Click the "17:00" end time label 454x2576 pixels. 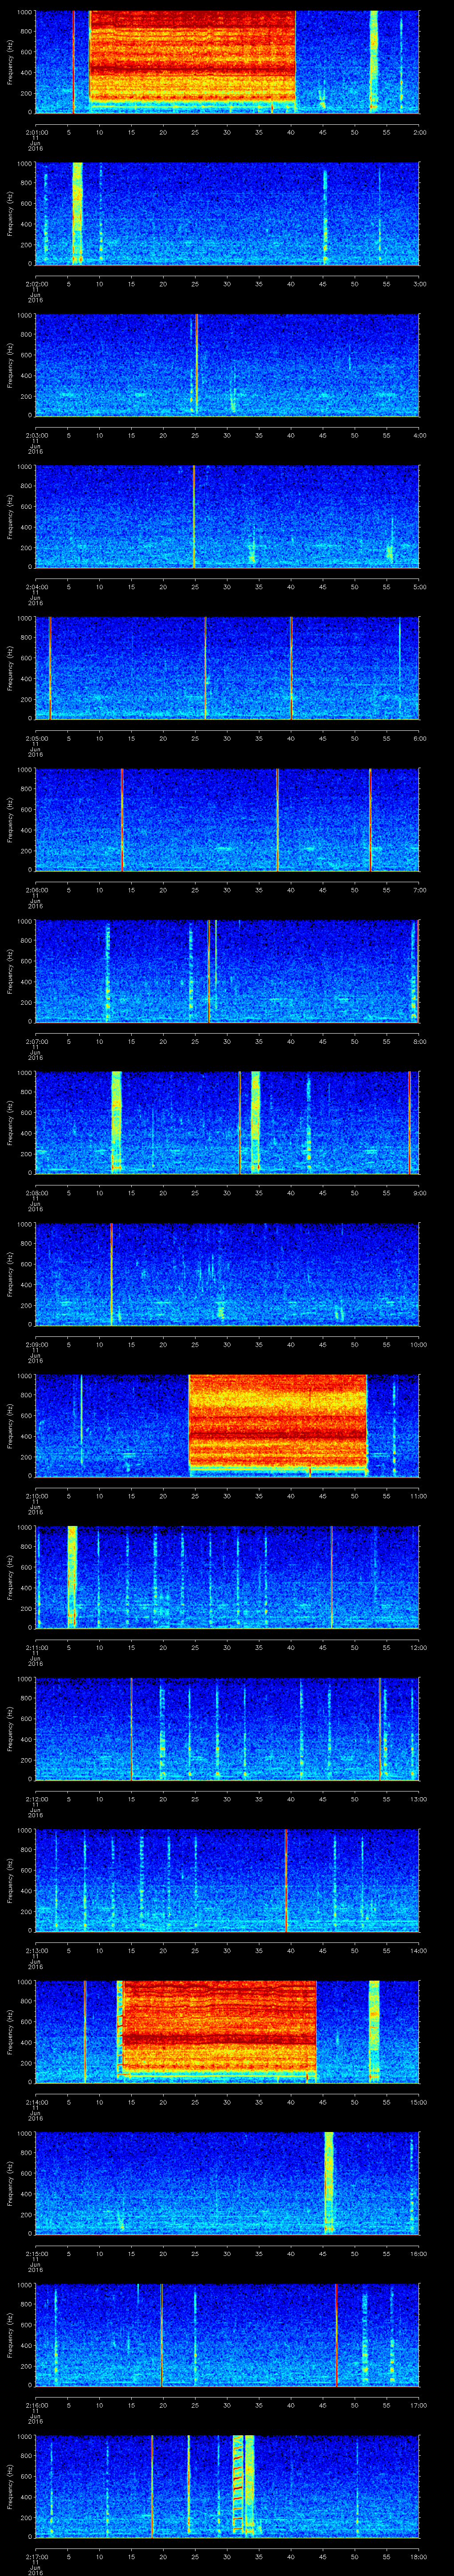(x=418, y=2405)
